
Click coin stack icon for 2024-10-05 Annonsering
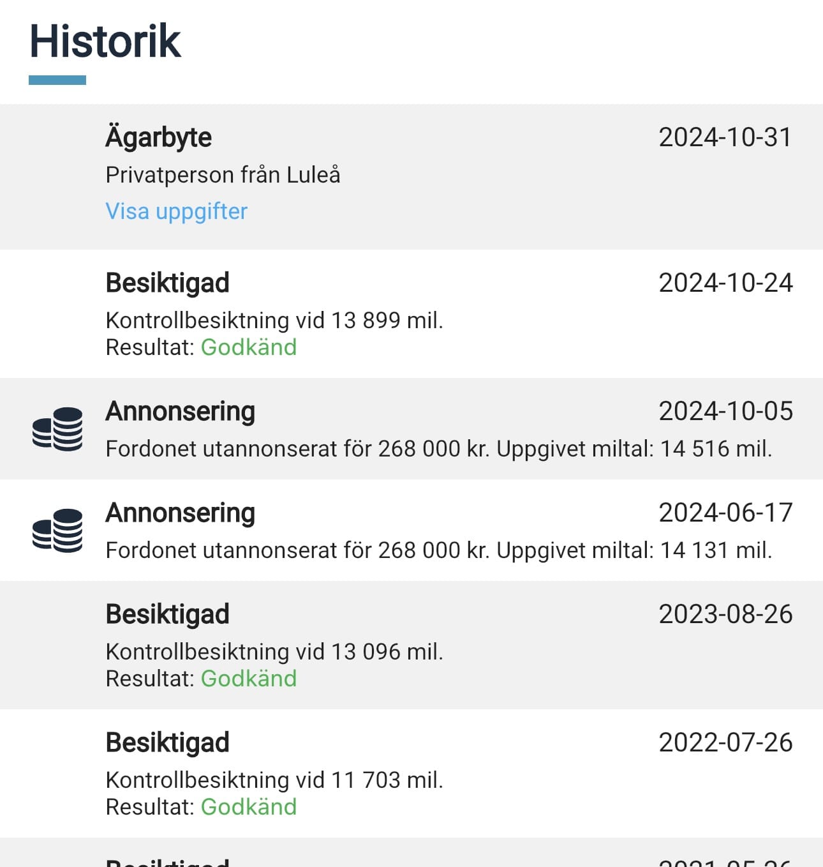point(57,429)
